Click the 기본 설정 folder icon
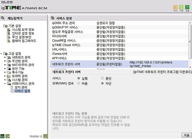The image size is (192, 139). [6, 26]
